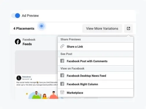Click Facebook icon beside Post with Comments
Screen dimensions: 146x109
pyautogui.click(x=62, y=61)
